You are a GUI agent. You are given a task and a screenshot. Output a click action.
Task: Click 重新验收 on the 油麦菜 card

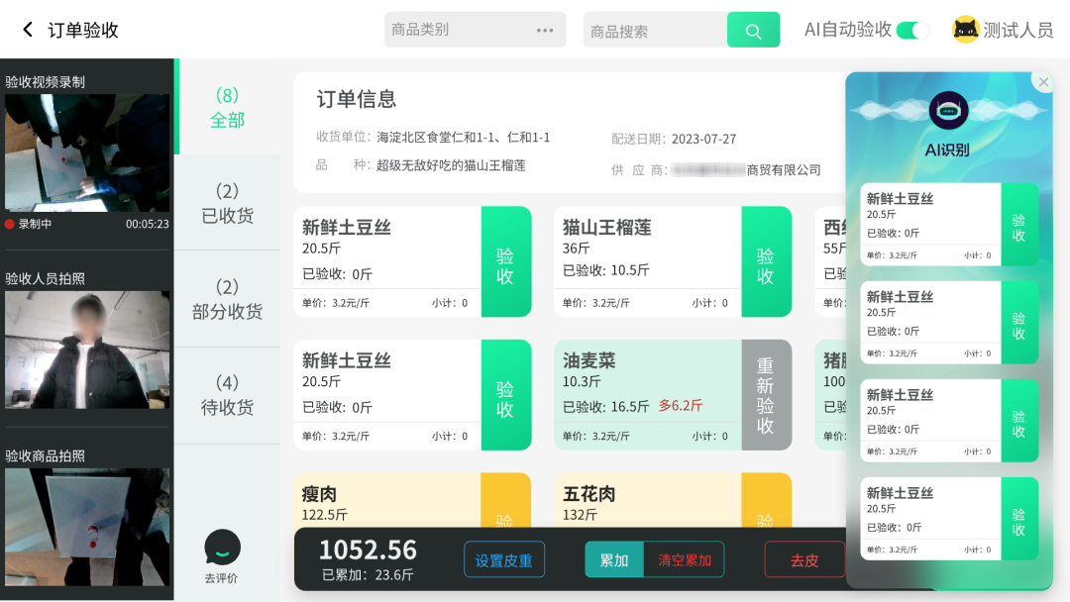click(766, 395)
